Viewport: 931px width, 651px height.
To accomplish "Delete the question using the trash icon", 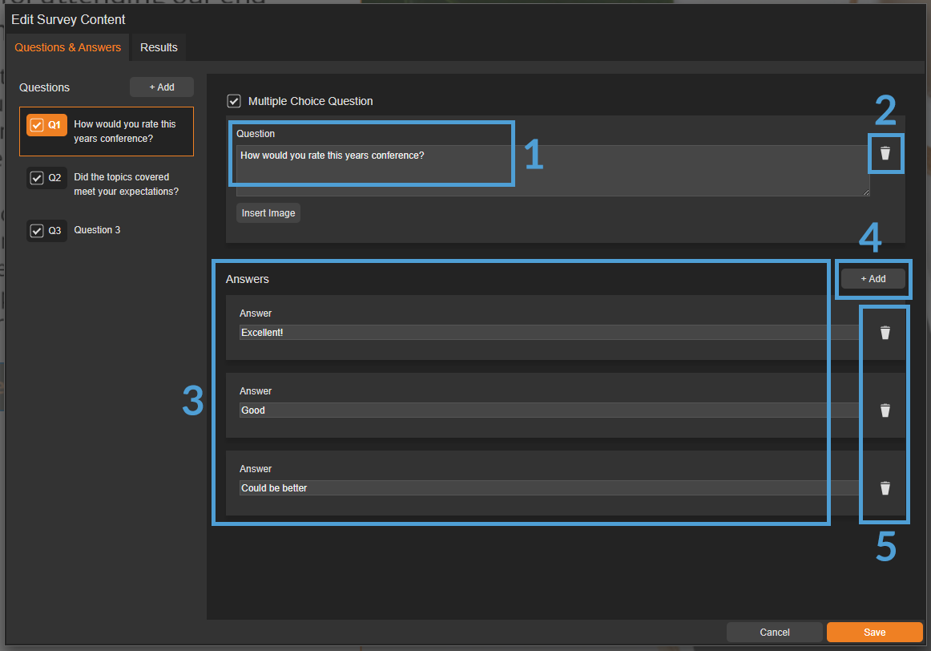I will tap(885, 153).
